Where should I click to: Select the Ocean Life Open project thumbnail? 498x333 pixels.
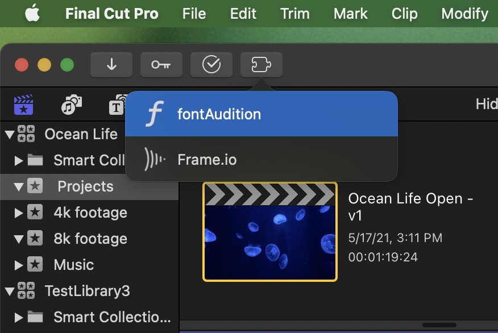click(x=270, y=232)
